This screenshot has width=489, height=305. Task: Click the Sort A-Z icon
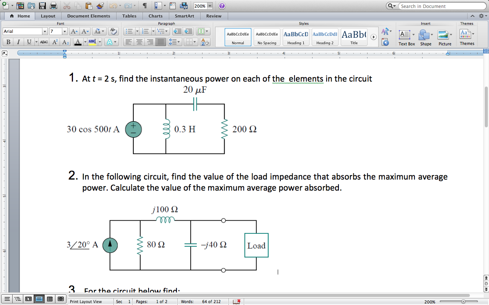205,42
